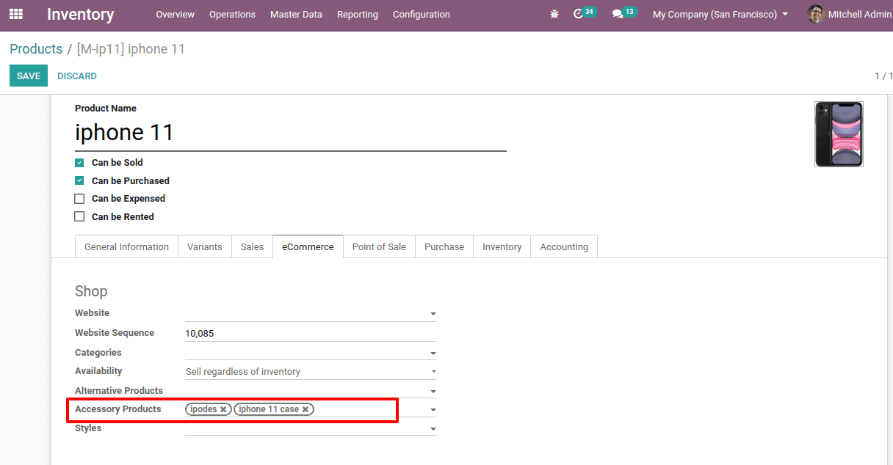Edit the Product Name field iphone 11

[291, 133]
